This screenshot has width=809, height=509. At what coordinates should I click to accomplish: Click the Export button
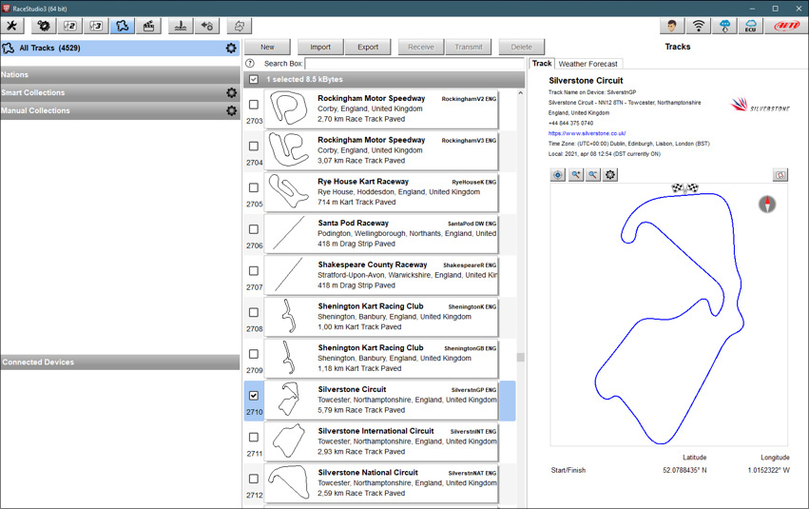(368, 47)
